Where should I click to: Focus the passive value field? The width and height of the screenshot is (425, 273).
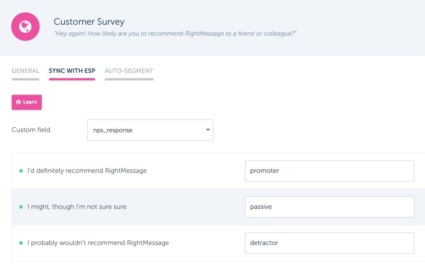[330, 207]
